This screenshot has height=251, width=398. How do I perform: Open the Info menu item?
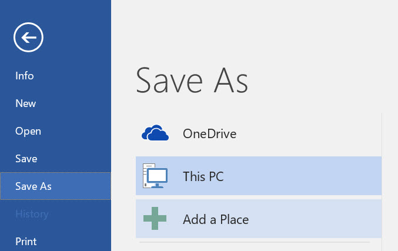pyautogui.click(x=24, y=76)
